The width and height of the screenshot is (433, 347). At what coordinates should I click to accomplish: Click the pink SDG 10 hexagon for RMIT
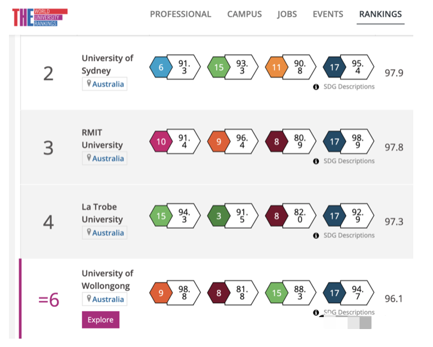tap(161, 142)
